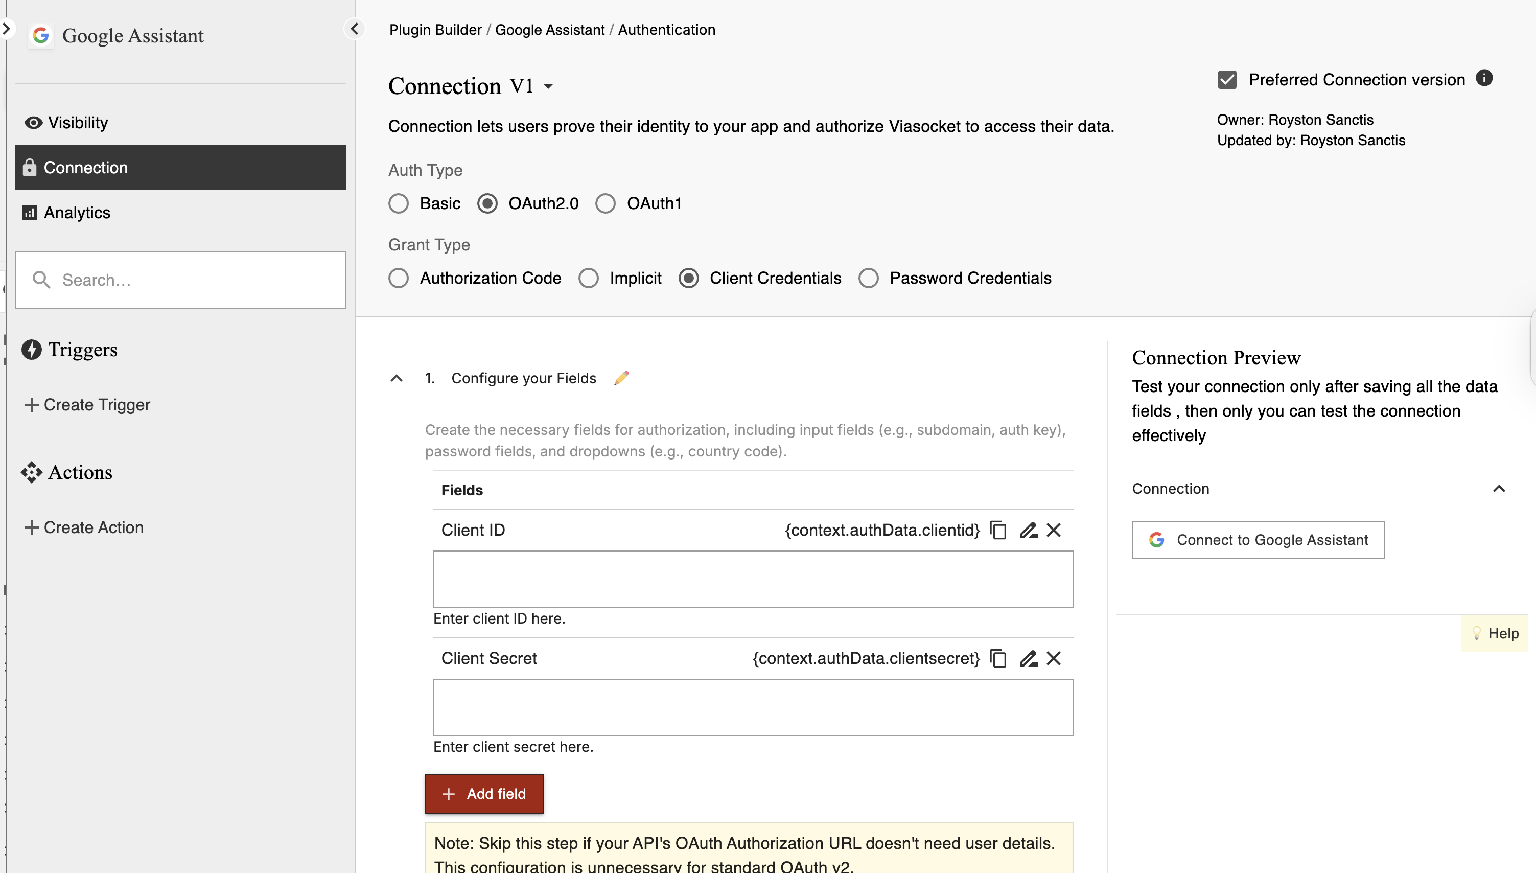The image size is (1536, 873).
Task: Click the Fields table header
Action: (462, 491)
